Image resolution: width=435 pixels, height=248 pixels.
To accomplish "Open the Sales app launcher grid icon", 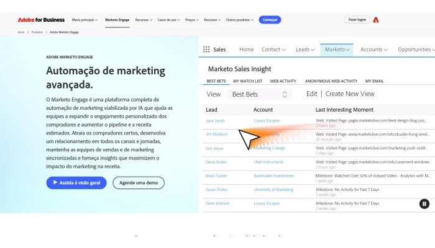I will point(206,49).
